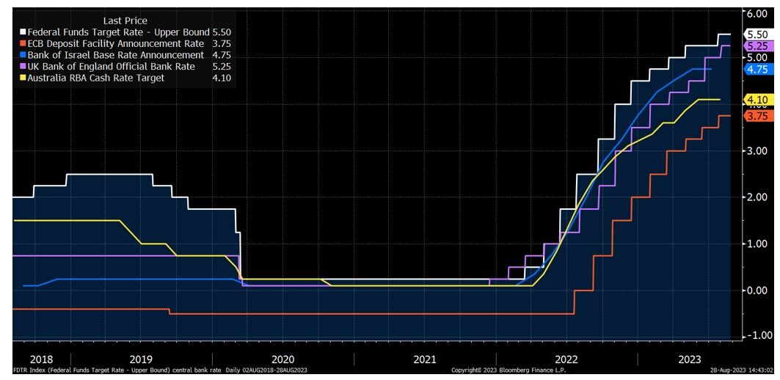Click the 2022 year label on time axis
The image size is (780, 380).
(567, 359)
